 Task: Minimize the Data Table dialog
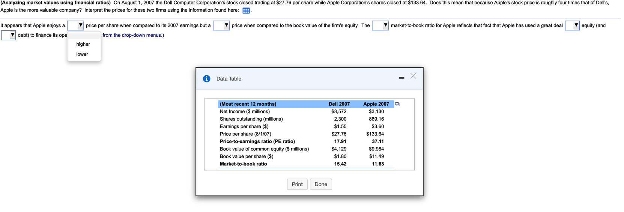pos(401,78)
